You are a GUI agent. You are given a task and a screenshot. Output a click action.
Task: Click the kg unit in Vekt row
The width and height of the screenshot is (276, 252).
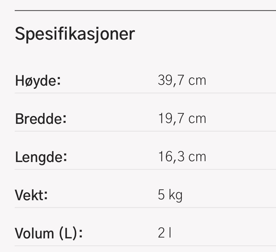176,196
